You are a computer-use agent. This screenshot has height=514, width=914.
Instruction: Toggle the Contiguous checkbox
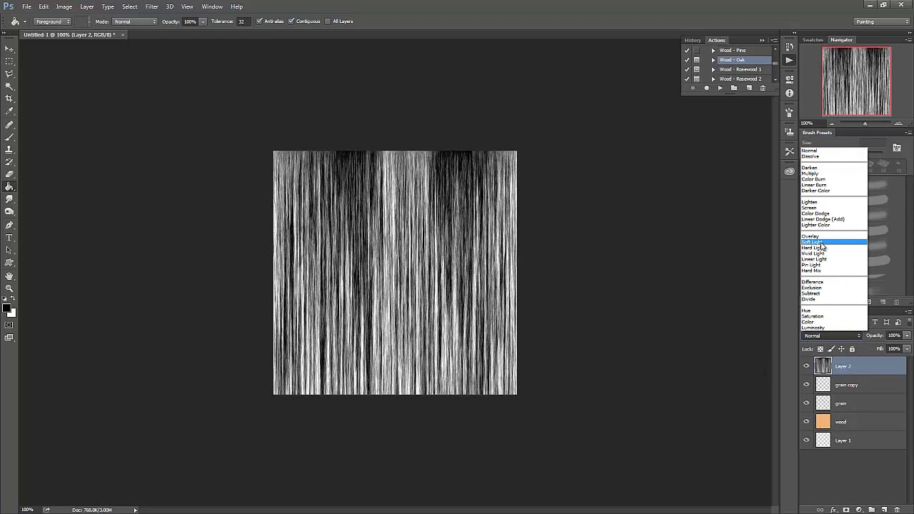click(x=291, y=21)
